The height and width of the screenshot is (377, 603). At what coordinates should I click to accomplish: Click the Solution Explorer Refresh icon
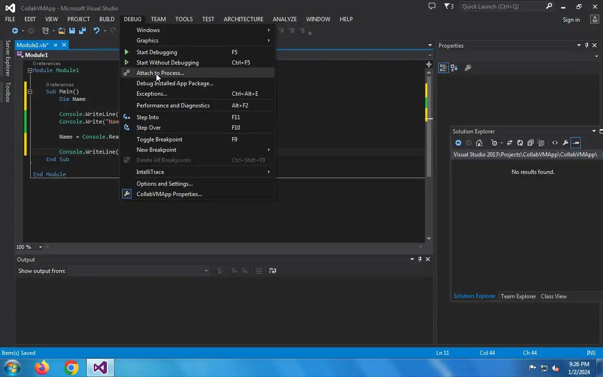point(520,143)
